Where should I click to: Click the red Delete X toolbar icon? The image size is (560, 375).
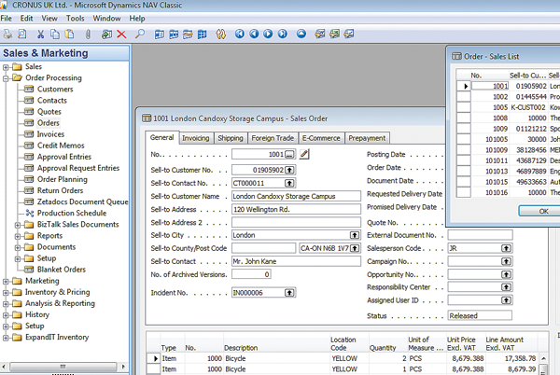(x=121, y=35)
